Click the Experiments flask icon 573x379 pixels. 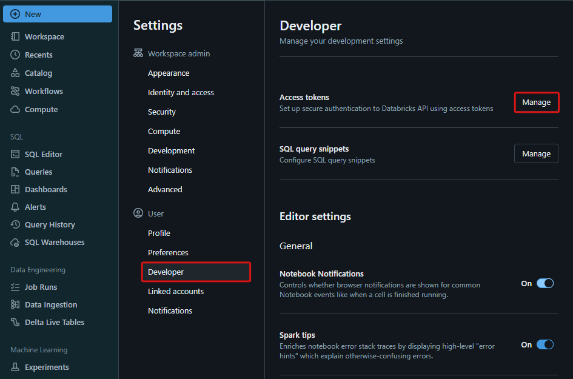(15, 367)
